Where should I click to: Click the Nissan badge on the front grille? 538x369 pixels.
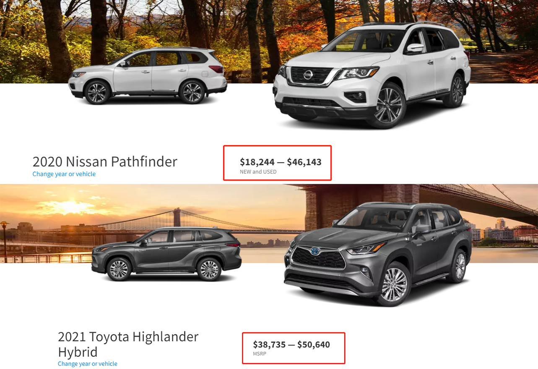tap(308, 75)
